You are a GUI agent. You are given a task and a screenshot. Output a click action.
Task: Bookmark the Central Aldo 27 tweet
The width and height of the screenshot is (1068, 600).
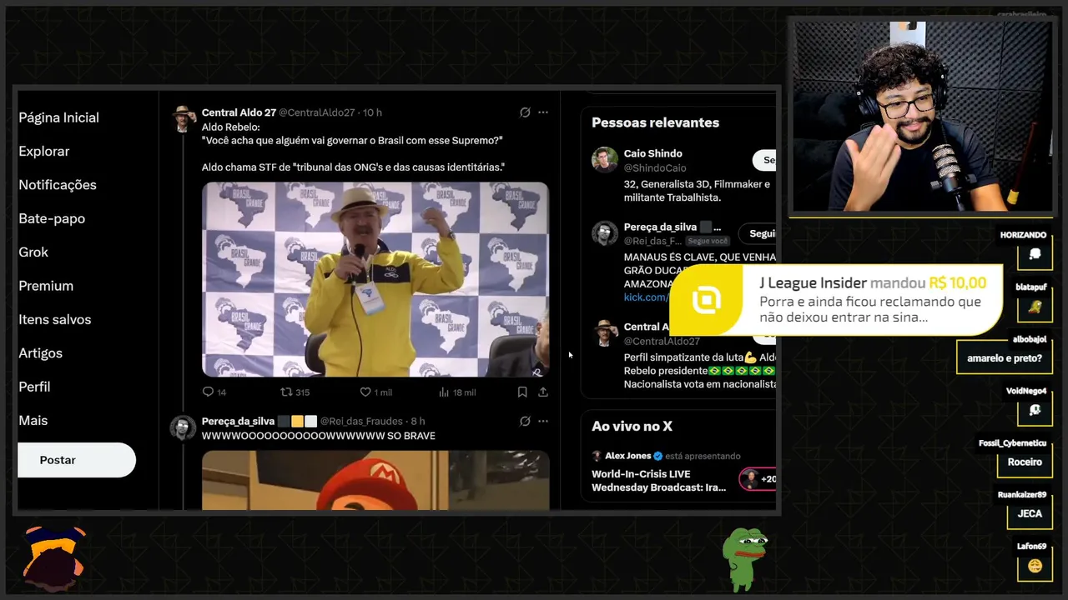(x=522, y=392)
